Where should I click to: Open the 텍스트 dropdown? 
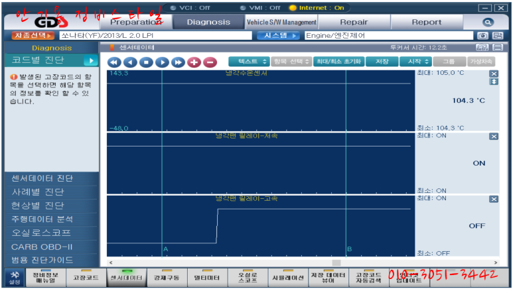point(253,61)
